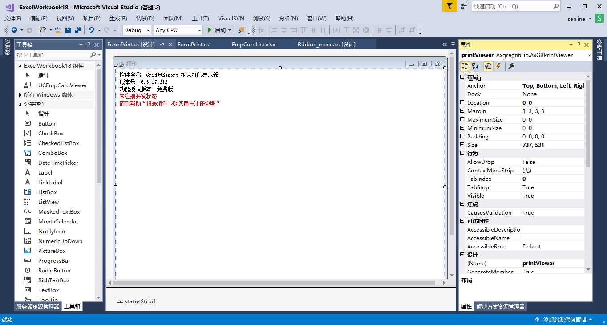Viewport: 607px width, 325px height.
Task: Open the 解决方案资源管理器 tab
Action: pyautogui.click(x=501, y=306)
